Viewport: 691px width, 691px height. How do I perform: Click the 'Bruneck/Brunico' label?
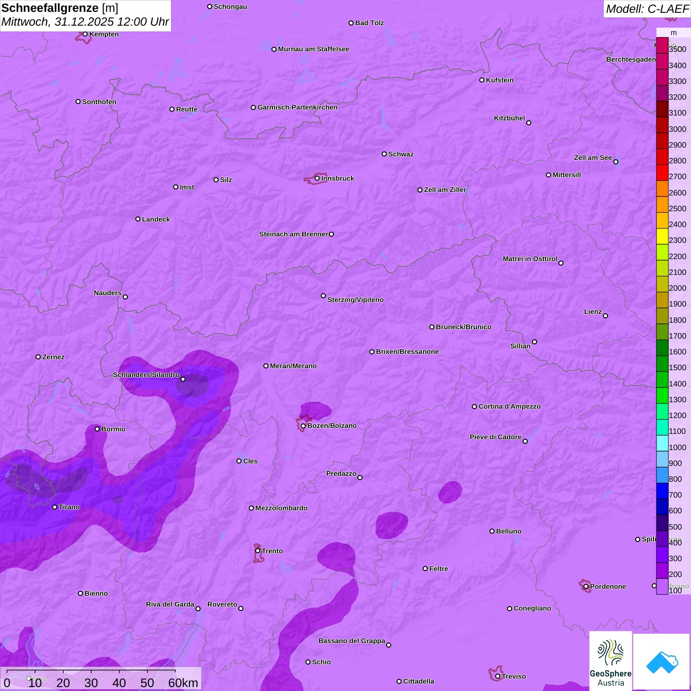463,327
